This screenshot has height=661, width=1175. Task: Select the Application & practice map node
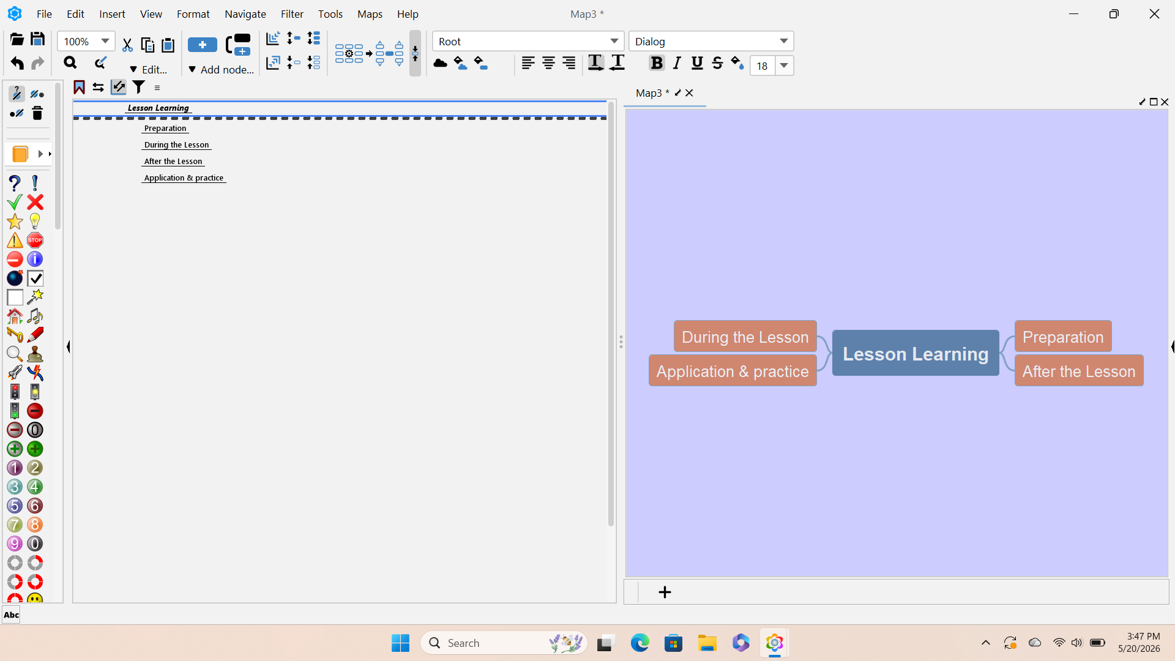coord(733,371)
